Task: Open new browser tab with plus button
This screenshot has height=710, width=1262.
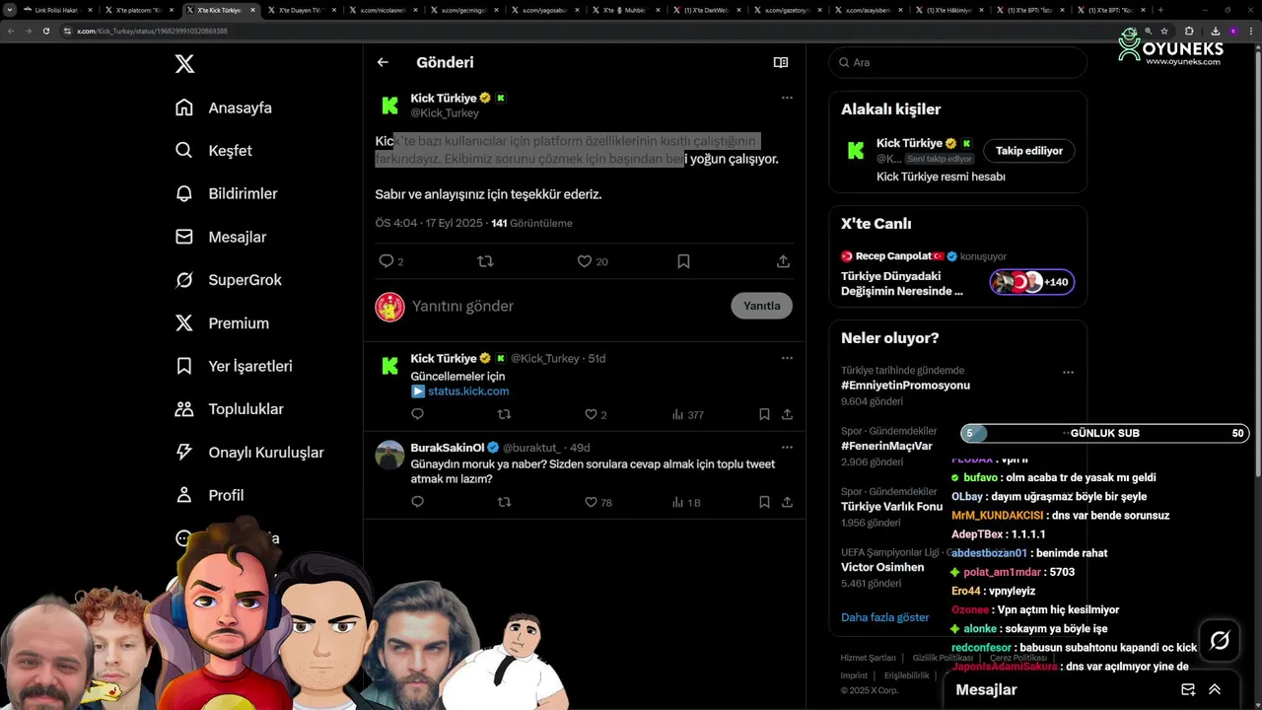Action: coord(1160,10)
